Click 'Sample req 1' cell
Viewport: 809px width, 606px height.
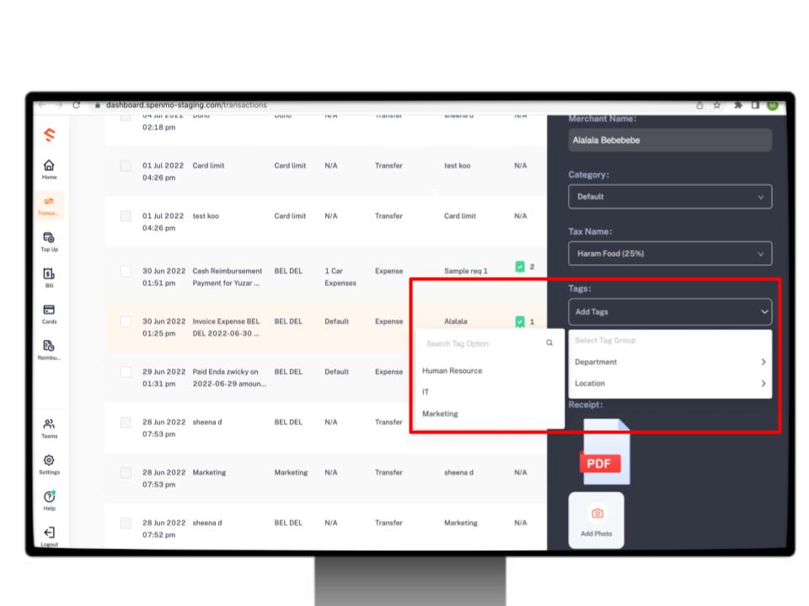[466, 271]
